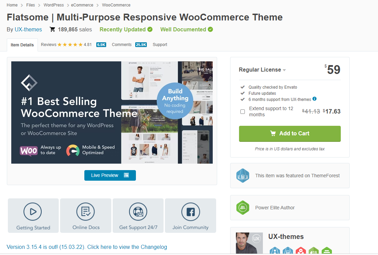
Task: Go to WordPress in the breadcrumb
Action: (x=54, y=5)
